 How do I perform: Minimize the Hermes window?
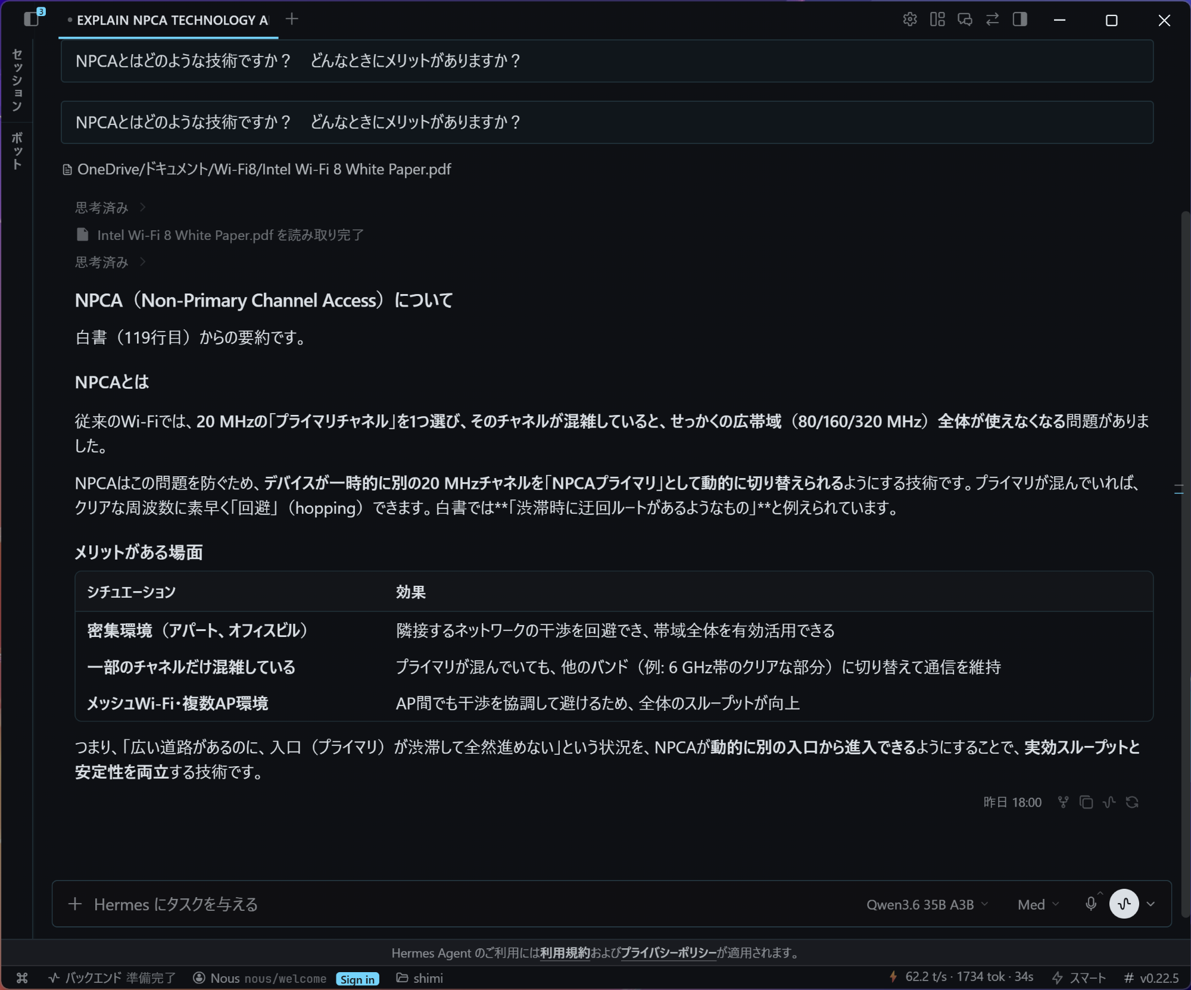[x=1059, y=20]
